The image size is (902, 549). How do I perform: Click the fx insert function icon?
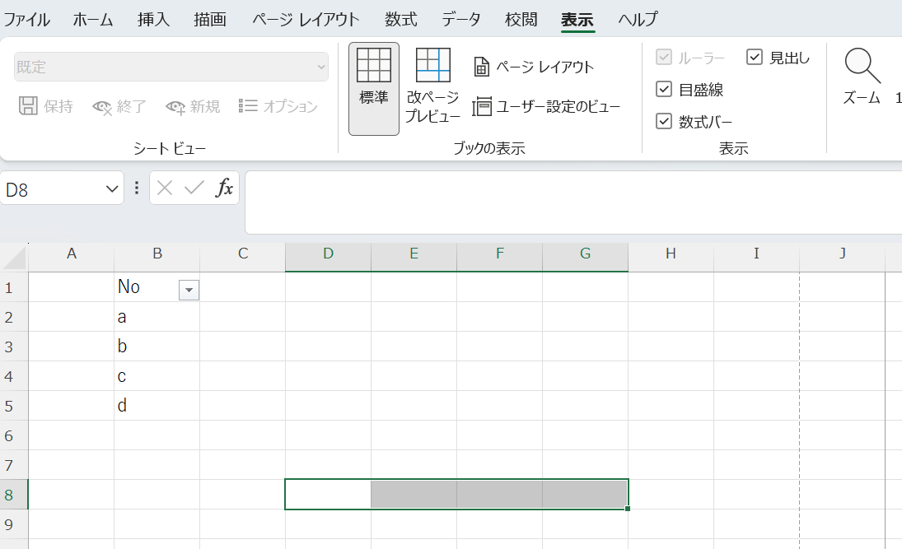[224, 188]
